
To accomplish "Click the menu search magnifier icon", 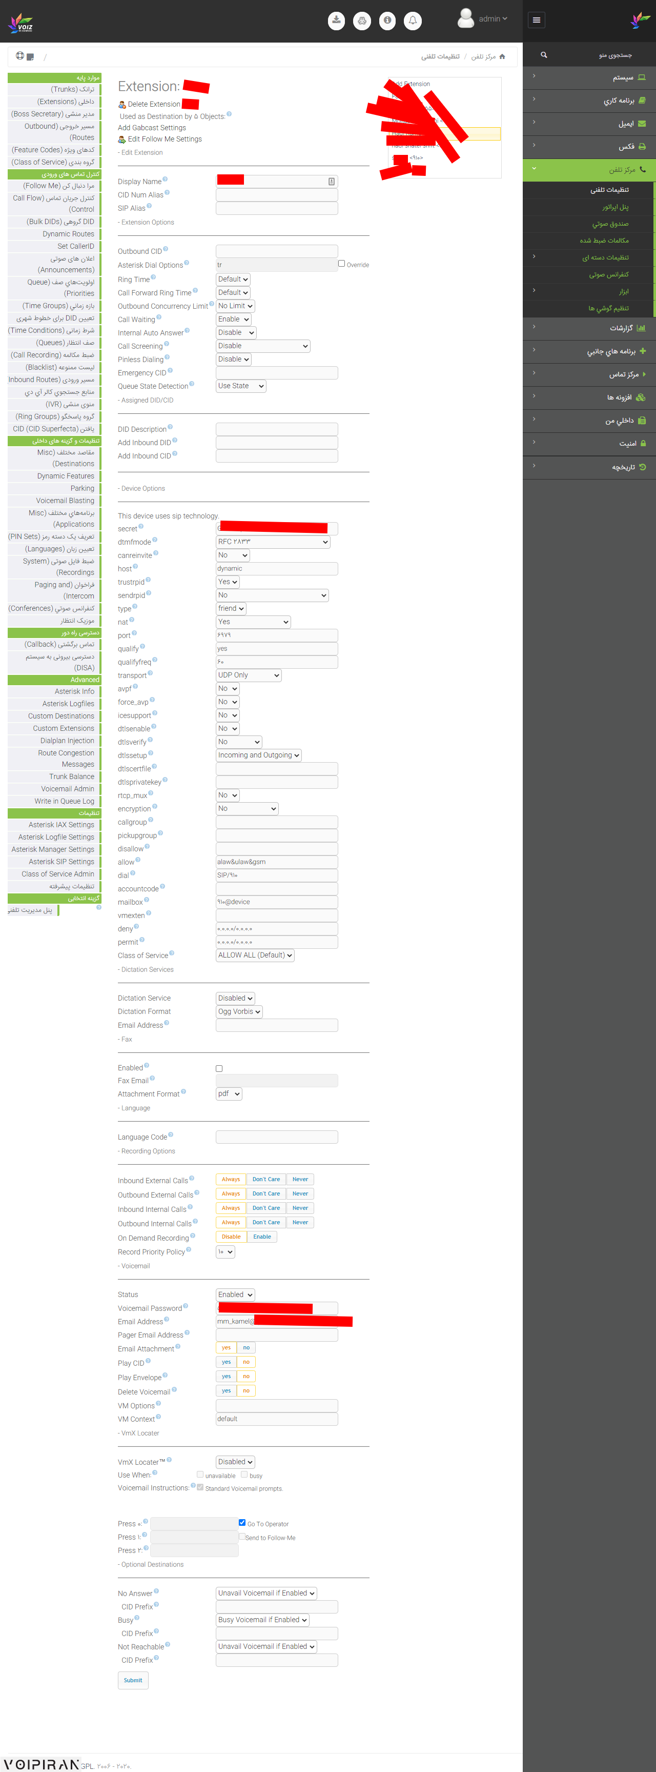I will [x=544, y=55].
